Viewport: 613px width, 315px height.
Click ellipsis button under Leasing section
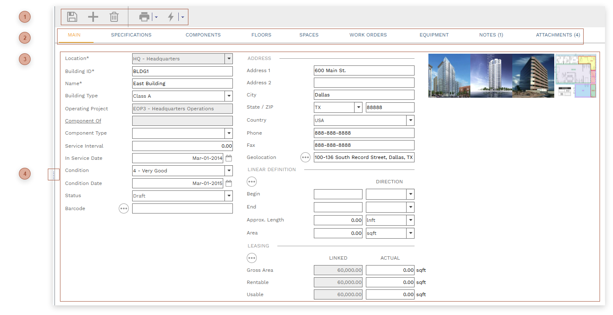pos(252,258)
